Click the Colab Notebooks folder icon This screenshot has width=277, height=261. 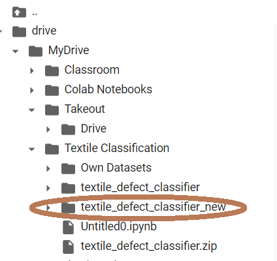pyautogui.click(x=52, y=90)
